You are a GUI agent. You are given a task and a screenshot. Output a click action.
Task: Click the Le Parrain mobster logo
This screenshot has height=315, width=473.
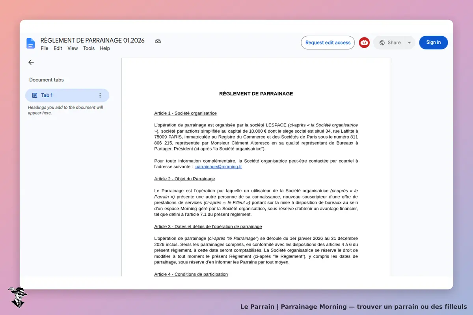coord(17,297)
